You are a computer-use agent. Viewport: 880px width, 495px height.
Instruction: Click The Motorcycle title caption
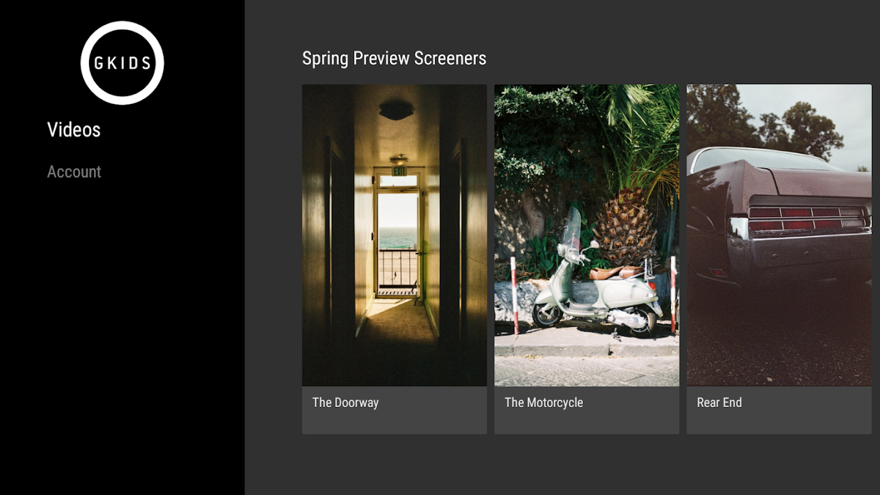point(543,402)
